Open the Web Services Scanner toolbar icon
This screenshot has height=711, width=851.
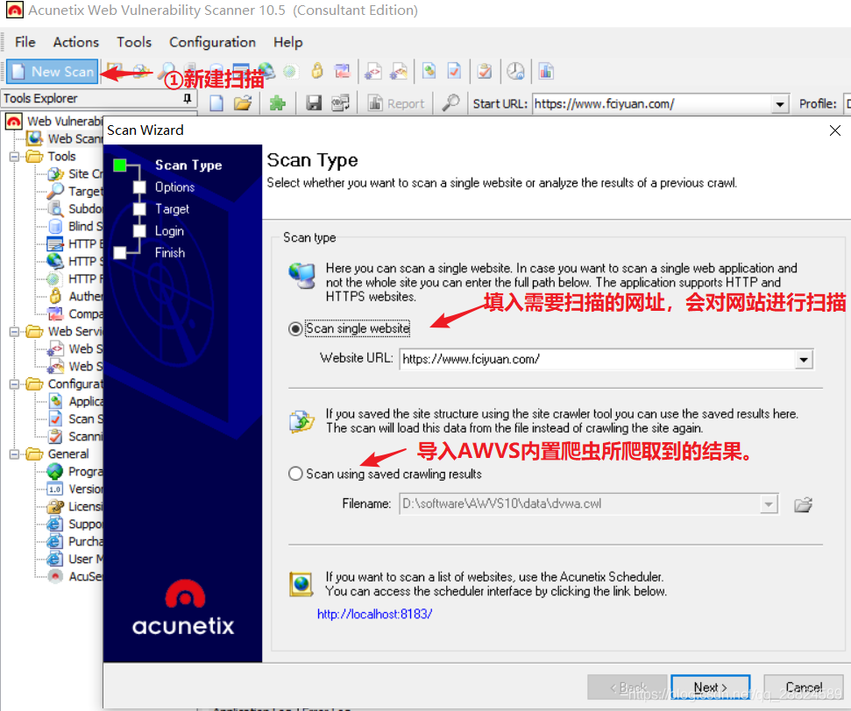pos(373,71)
